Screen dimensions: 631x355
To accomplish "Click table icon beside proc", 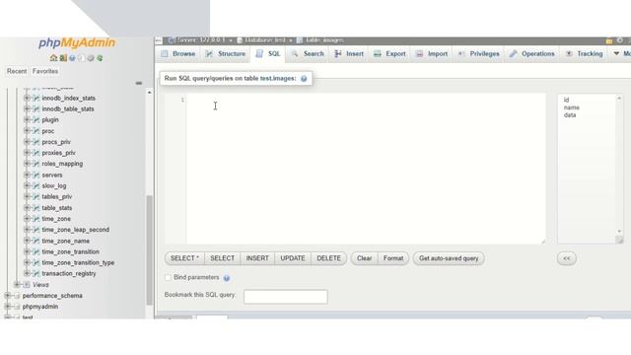I will click(x=36, y=131).
